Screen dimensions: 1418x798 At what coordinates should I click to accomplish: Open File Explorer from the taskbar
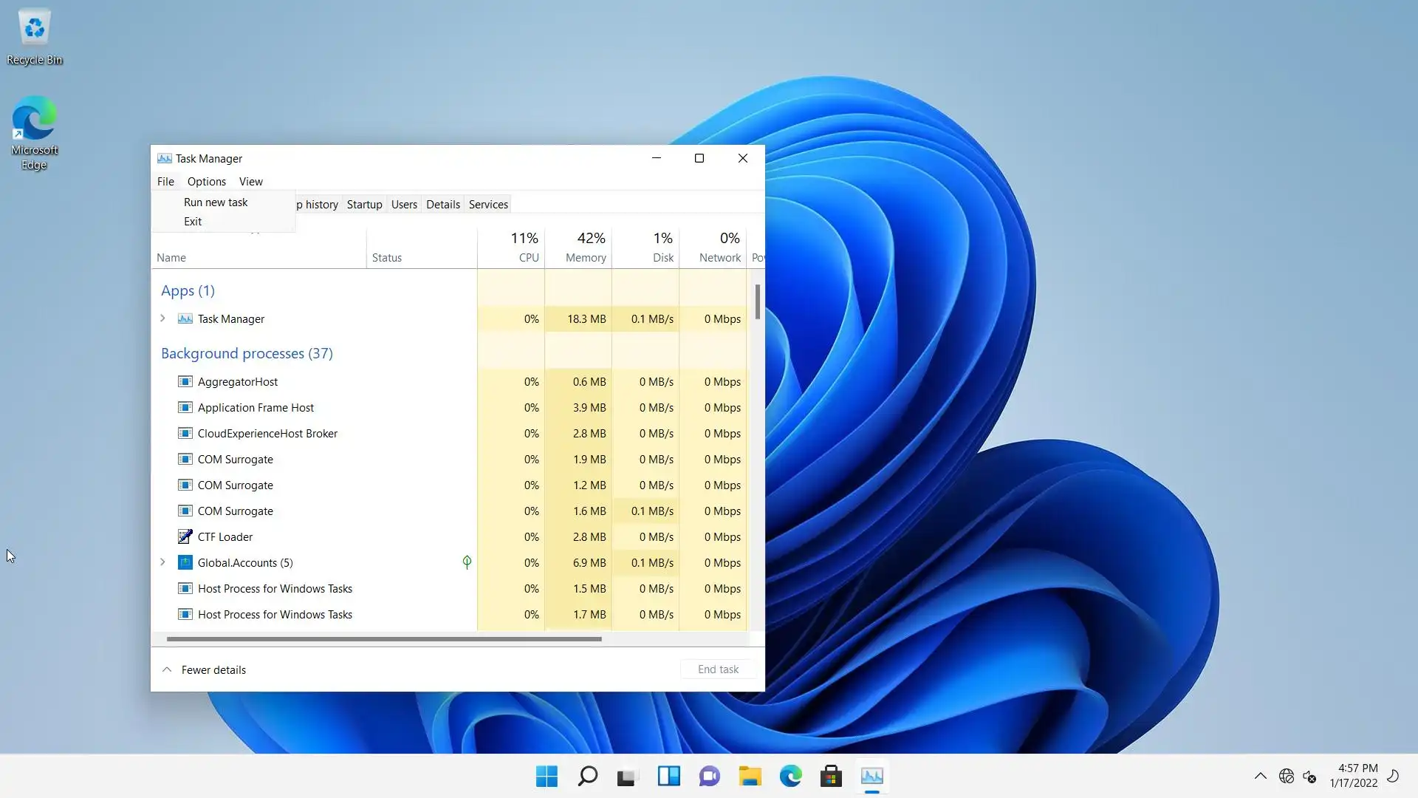(x=750, y=777)
